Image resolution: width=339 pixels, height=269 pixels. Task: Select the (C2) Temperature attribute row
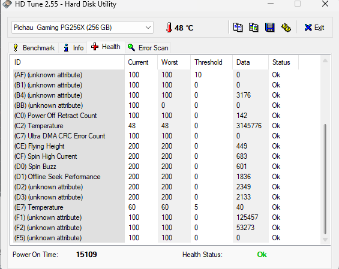tap(166, 126)
